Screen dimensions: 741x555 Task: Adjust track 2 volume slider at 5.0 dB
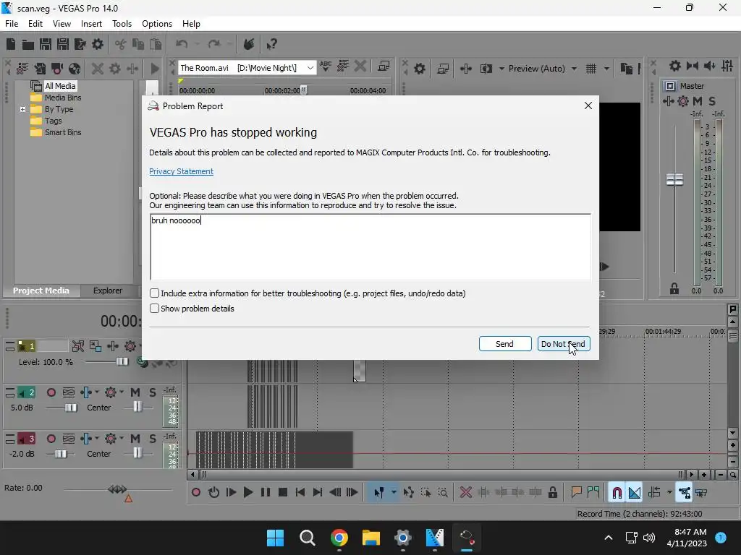point(70,408)
